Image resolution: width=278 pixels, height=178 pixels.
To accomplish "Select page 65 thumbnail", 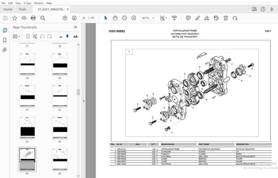I will click(27, 160).
